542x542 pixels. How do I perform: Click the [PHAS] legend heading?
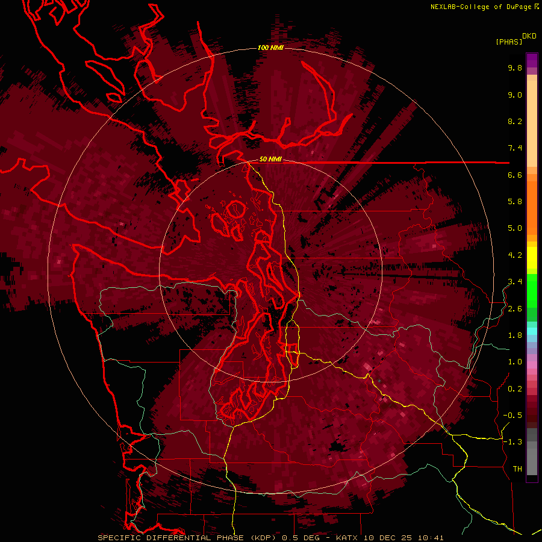point(509,42)
